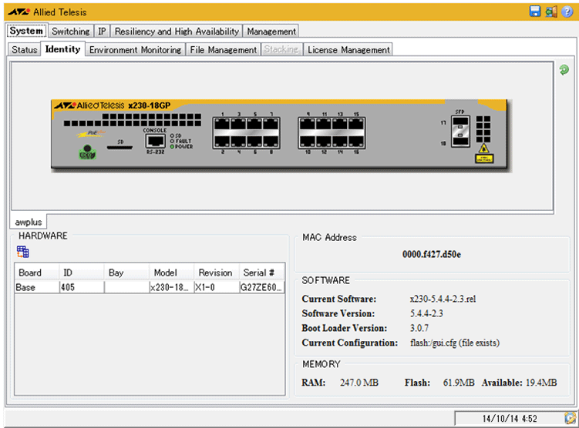Viewport: 579px width, 428px height.
Task: Sort hardware table by Serial # column
Action: [x=262, y=273]
